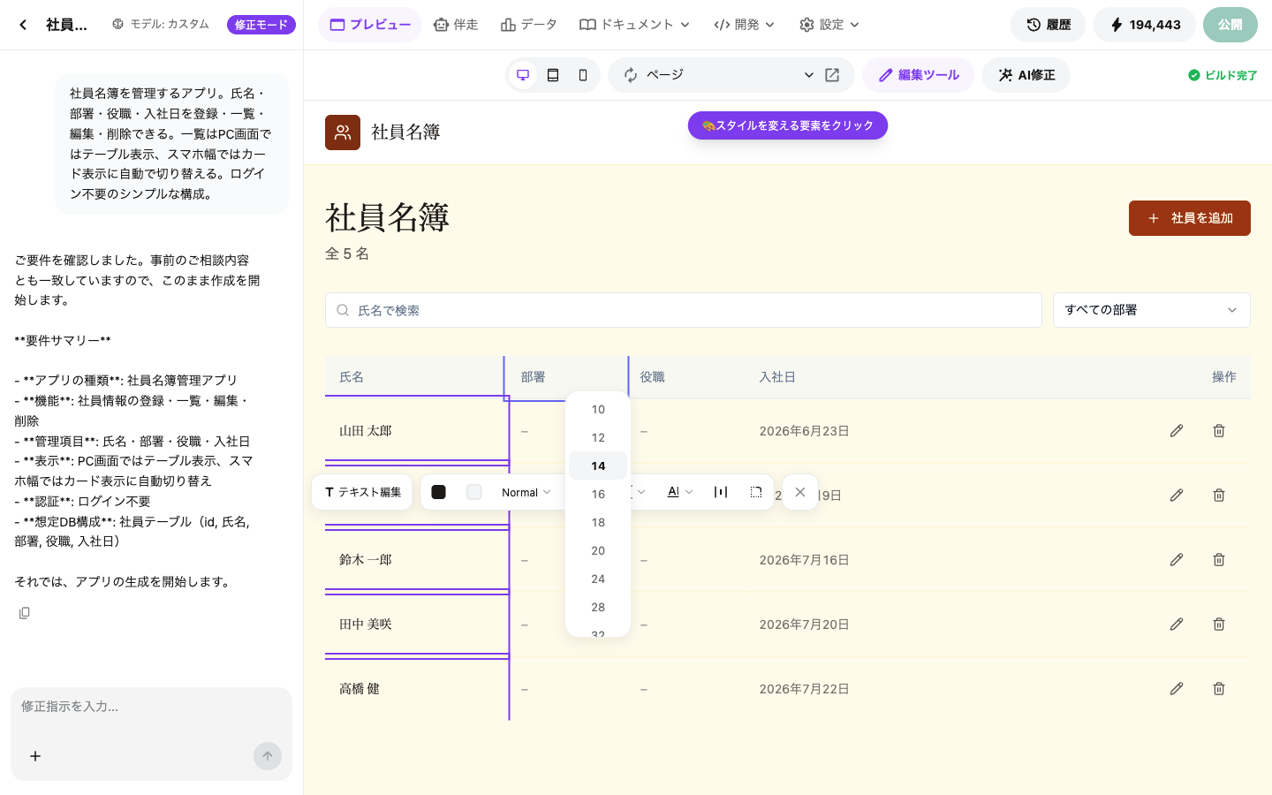Open Normal font weight dropdown
The image size is (1272, 795).
pos(526,493)
